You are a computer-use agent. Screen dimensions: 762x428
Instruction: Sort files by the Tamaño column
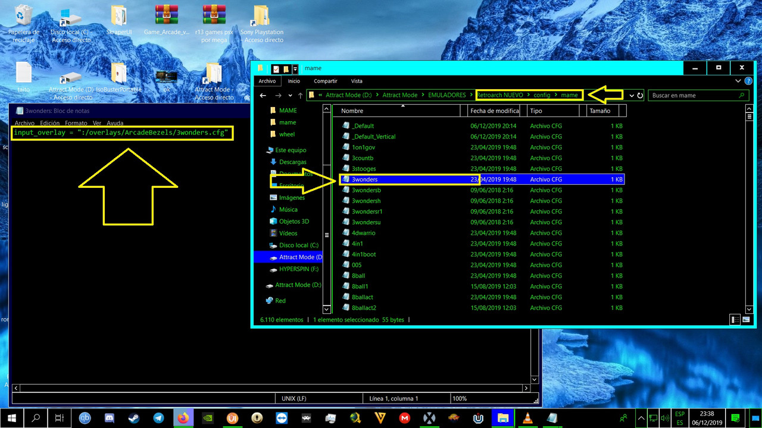coord(602,111)
